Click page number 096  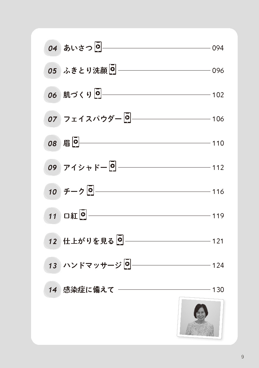pos(218,71)
